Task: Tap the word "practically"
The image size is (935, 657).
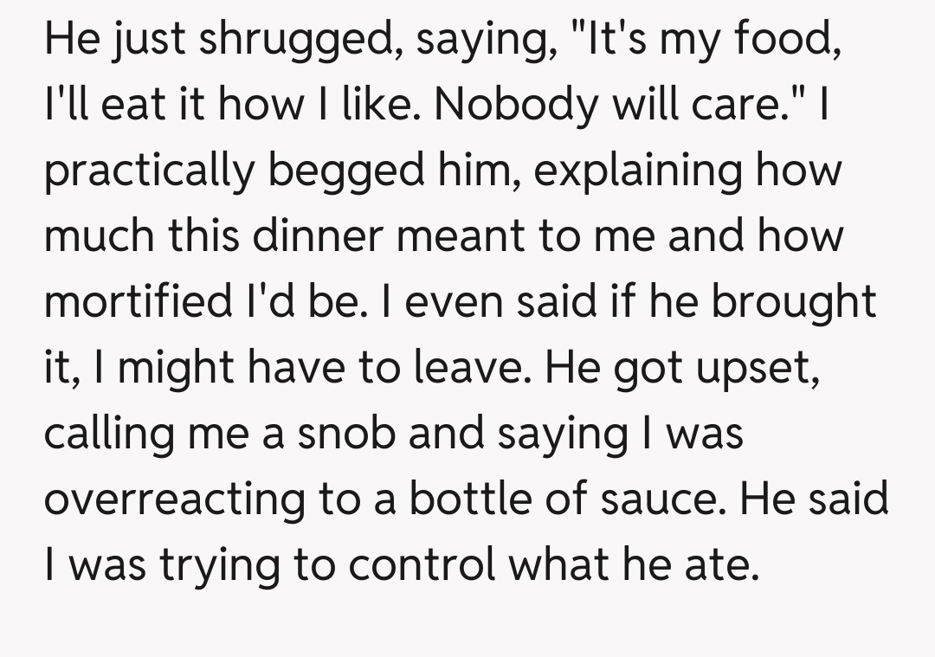Action: [148, 171]
